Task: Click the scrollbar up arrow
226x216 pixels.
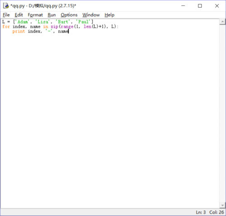Action: 222,22
